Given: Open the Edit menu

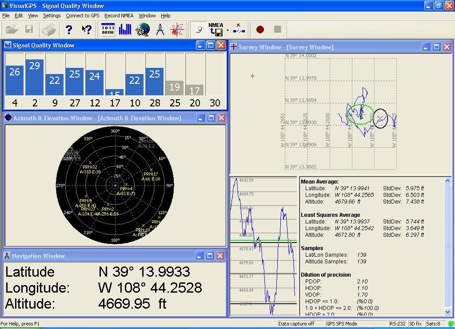Looking at the screenshot, I should tap(19, 16).
